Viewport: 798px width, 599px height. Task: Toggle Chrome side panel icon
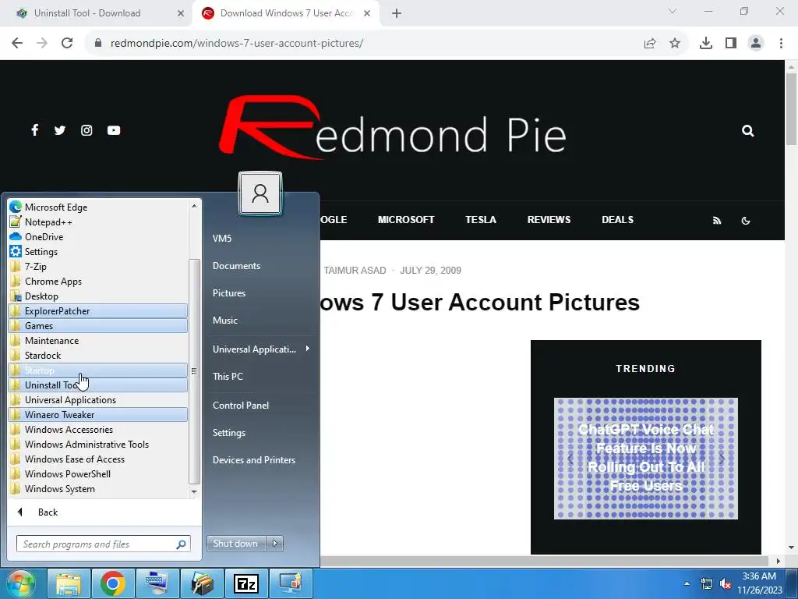tap(731, 44)
